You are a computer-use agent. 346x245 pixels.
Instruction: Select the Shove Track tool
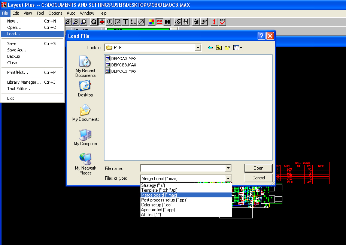(186, 22)
